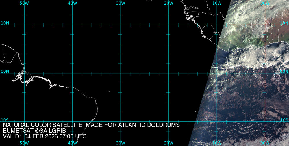
Task: Click the top 50W longitude label
Action: [24, 3]
